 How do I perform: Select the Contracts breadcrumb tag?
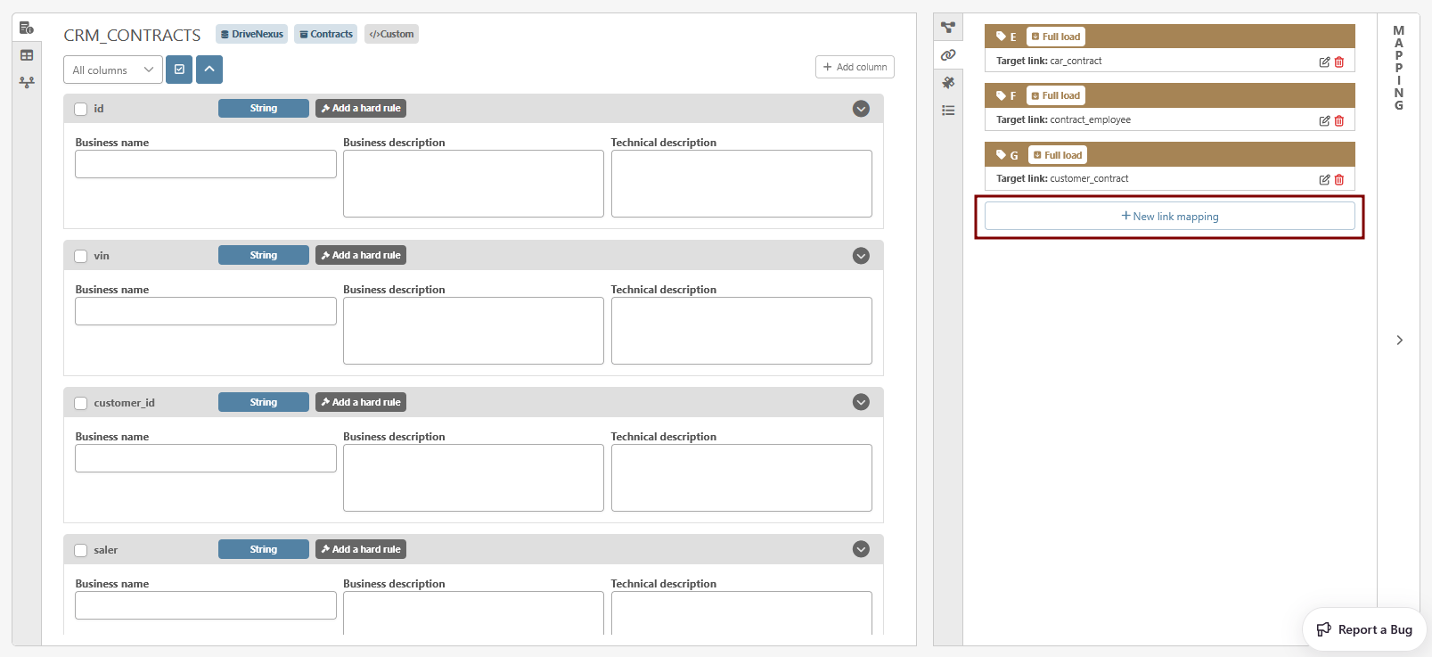point(326,34)
